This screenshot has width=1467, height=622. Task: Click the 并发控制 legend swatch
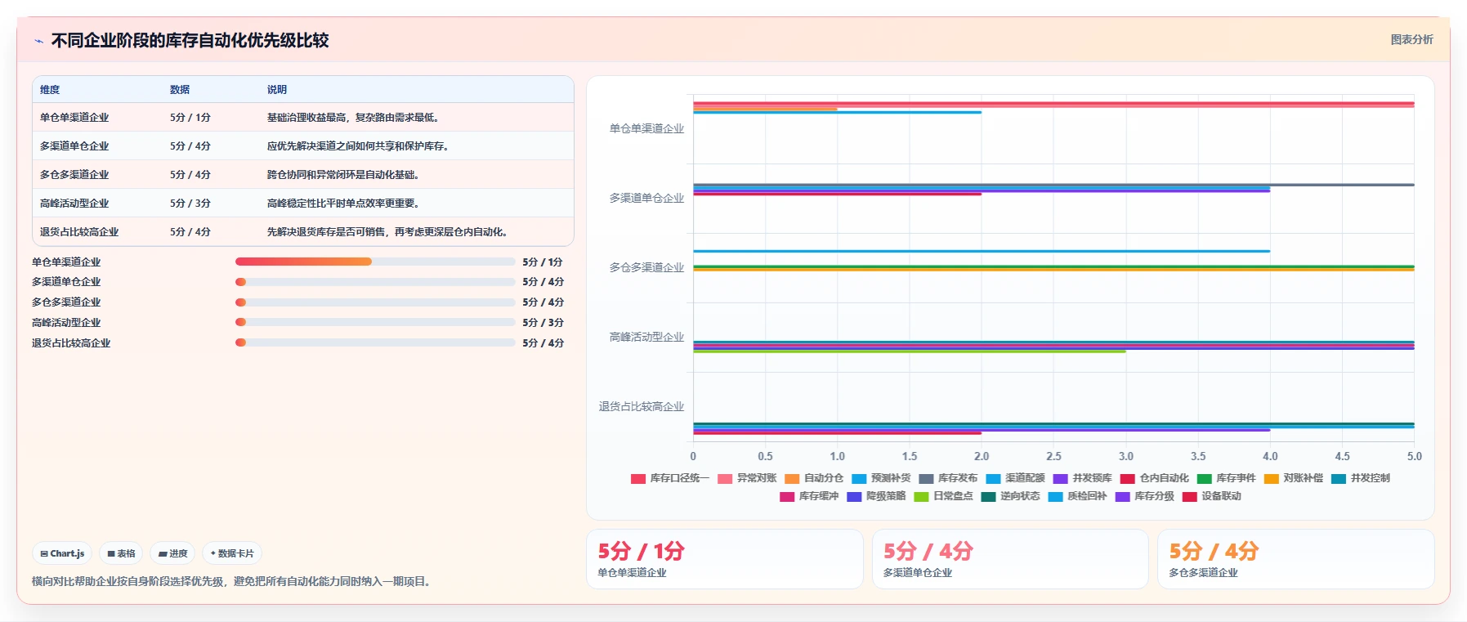tap(1338, 479)
